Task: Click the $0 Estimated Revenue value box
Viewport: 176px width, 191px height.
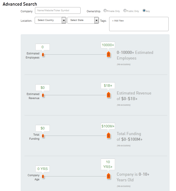Action: pyautogui.click(x=43, y=88)
